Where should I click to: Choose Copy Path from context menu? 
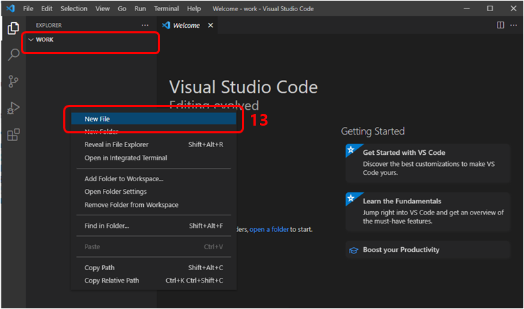tap(154, 267)
